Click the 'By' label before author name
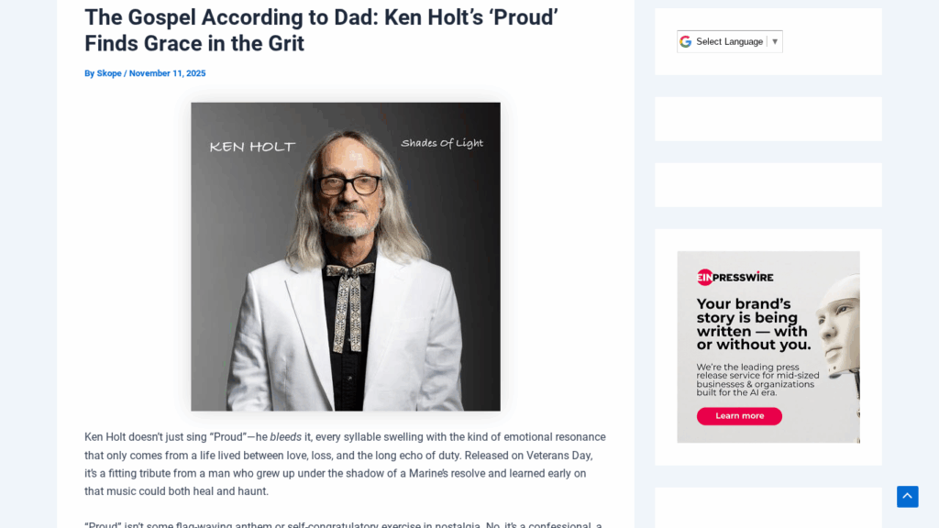 90,73
